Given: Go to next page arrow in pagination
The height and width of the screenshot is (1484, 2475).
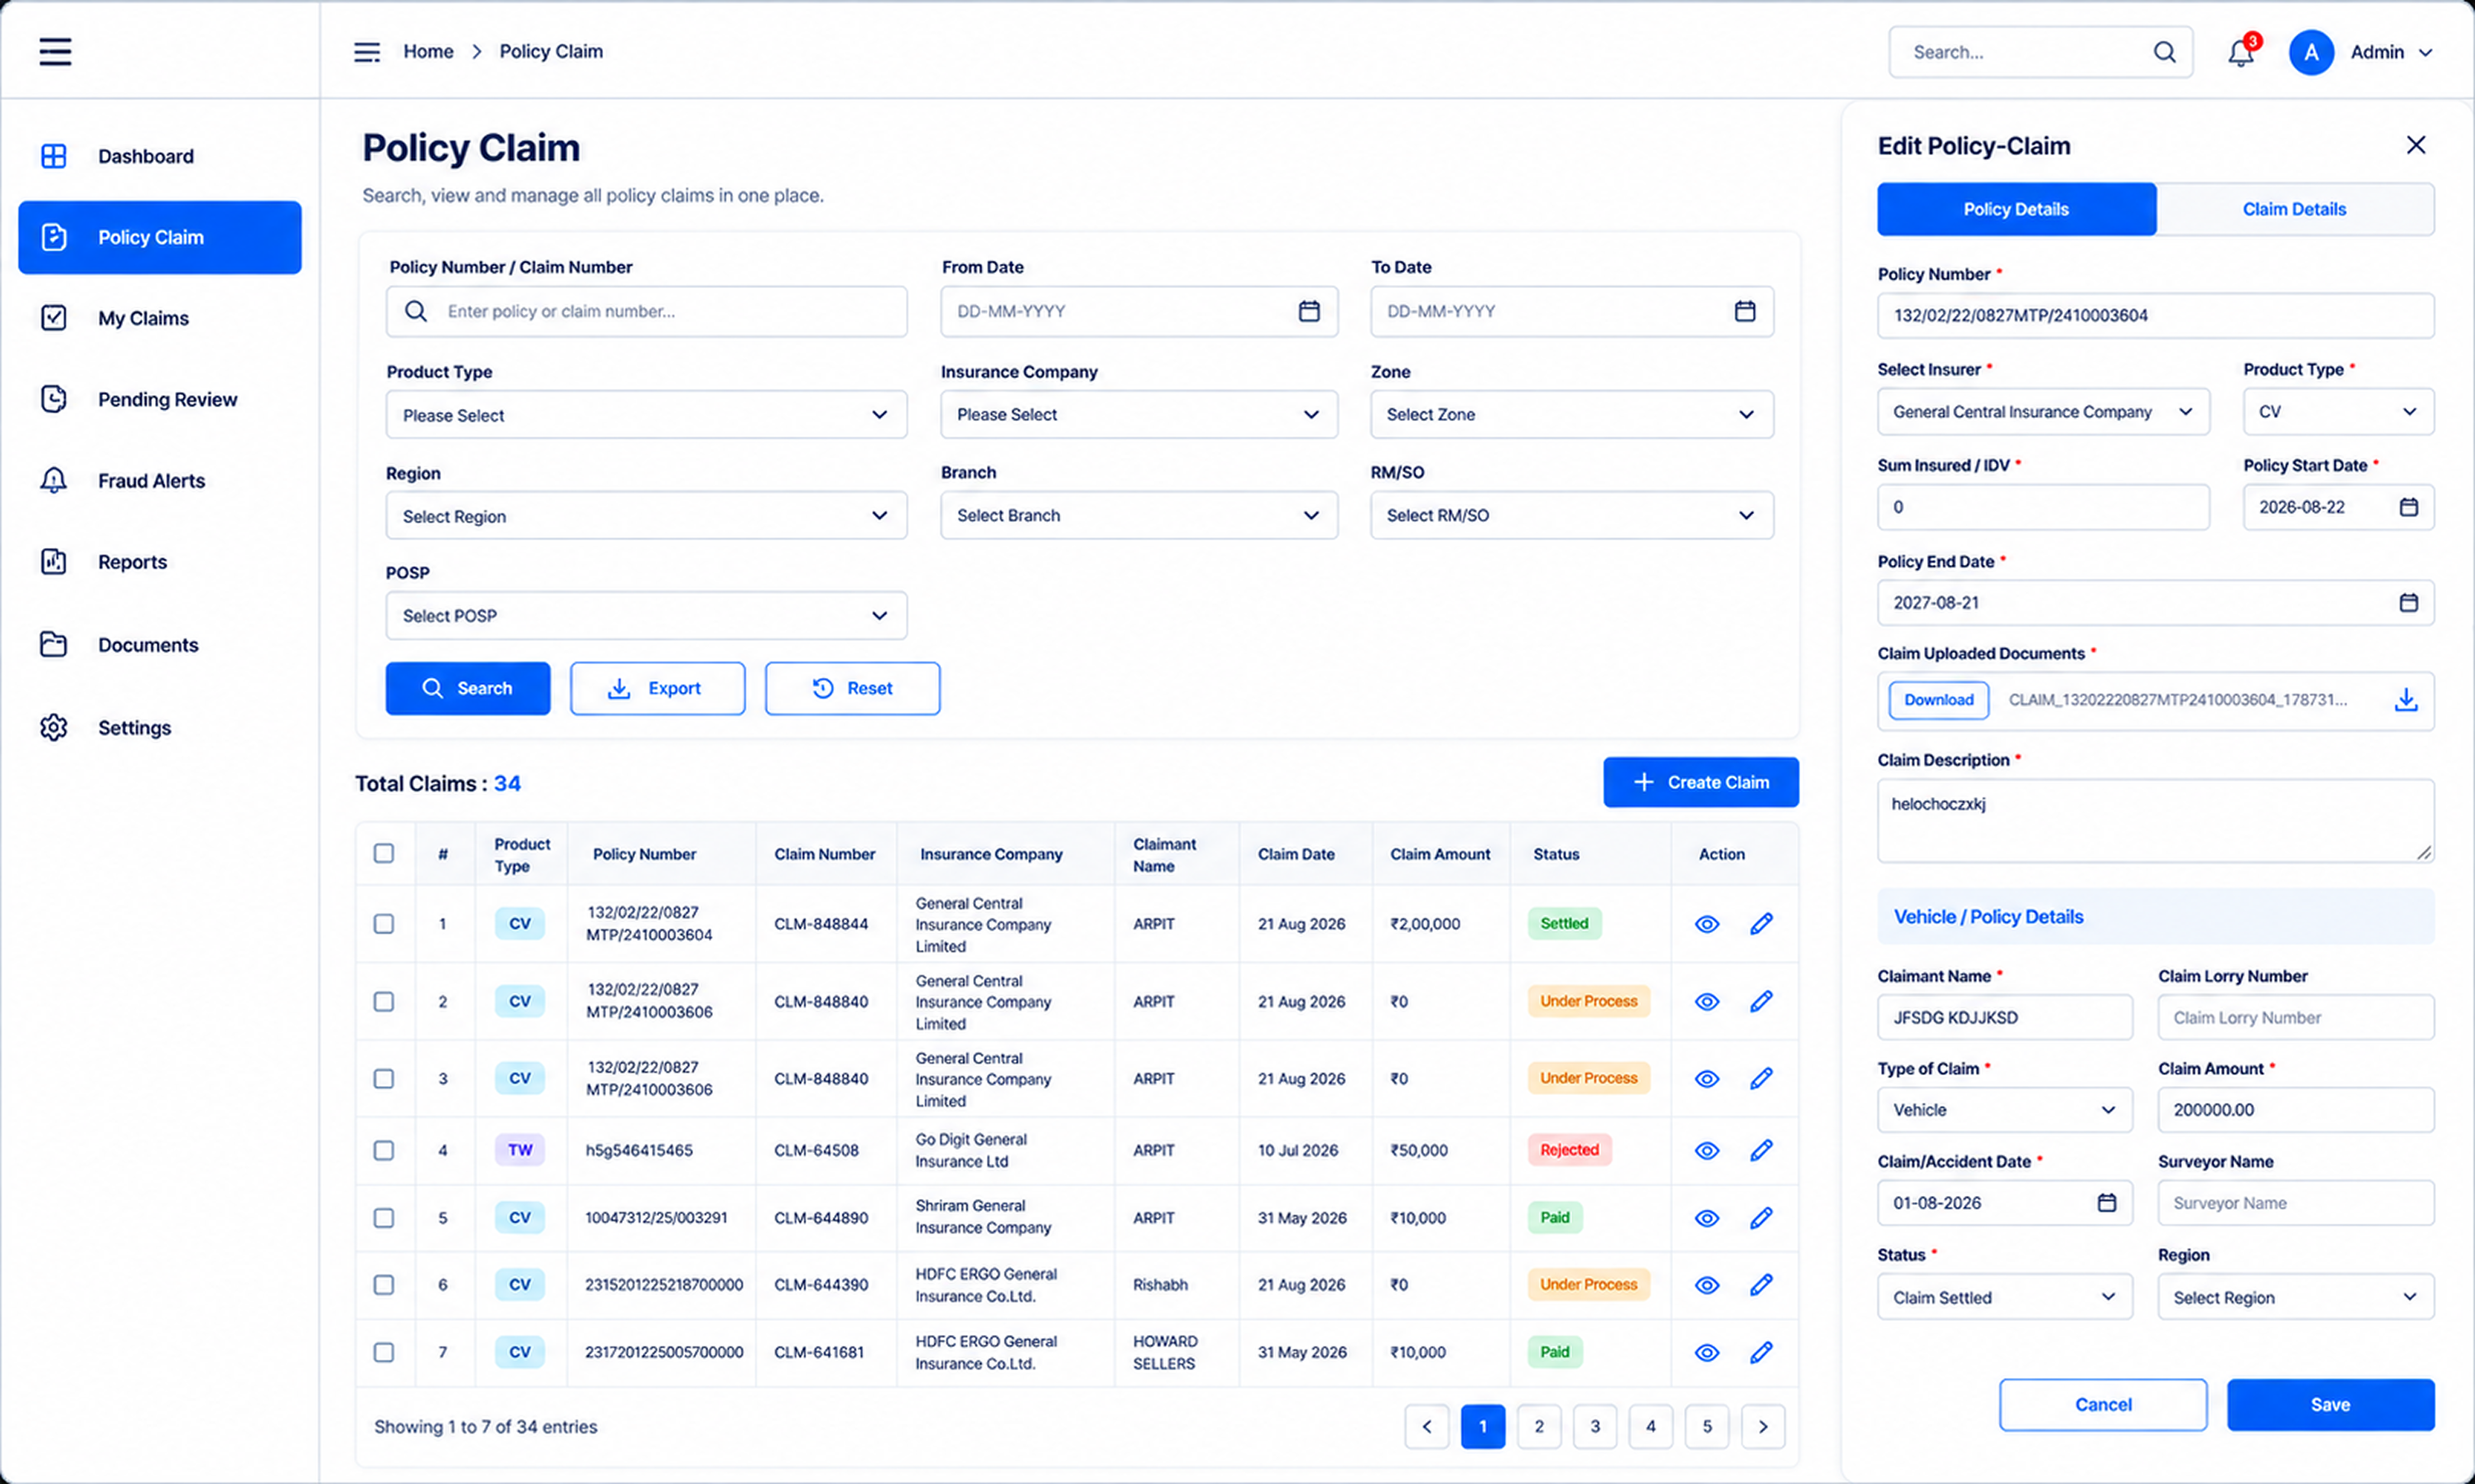Looking at the screenshot, I should 1763,1427.
